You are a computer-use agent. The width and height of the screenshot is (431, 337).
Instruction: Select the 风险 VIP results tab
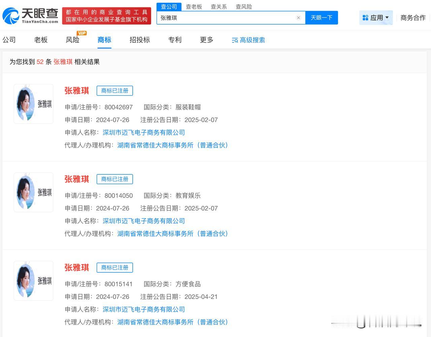73,40
